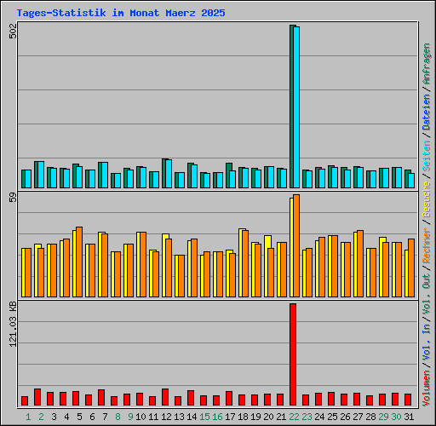Click the y-axis value 121.03 KB
Image resolution: width=436 pixels, height=426 pixels.
click(14, 325)
